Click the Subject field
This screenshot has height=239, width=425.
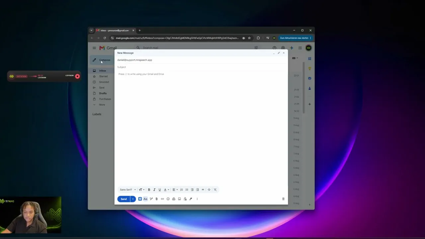(x=201, y=67)
